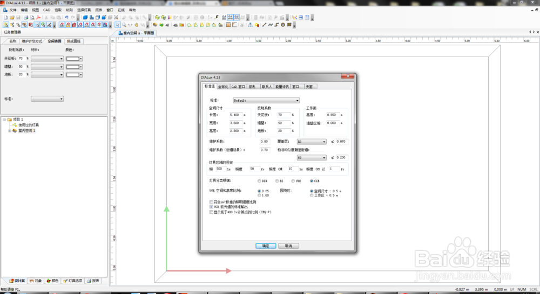
Task: Click the 长度 5.400 input field
Action: pyautogui.click(x=236, y=115)
